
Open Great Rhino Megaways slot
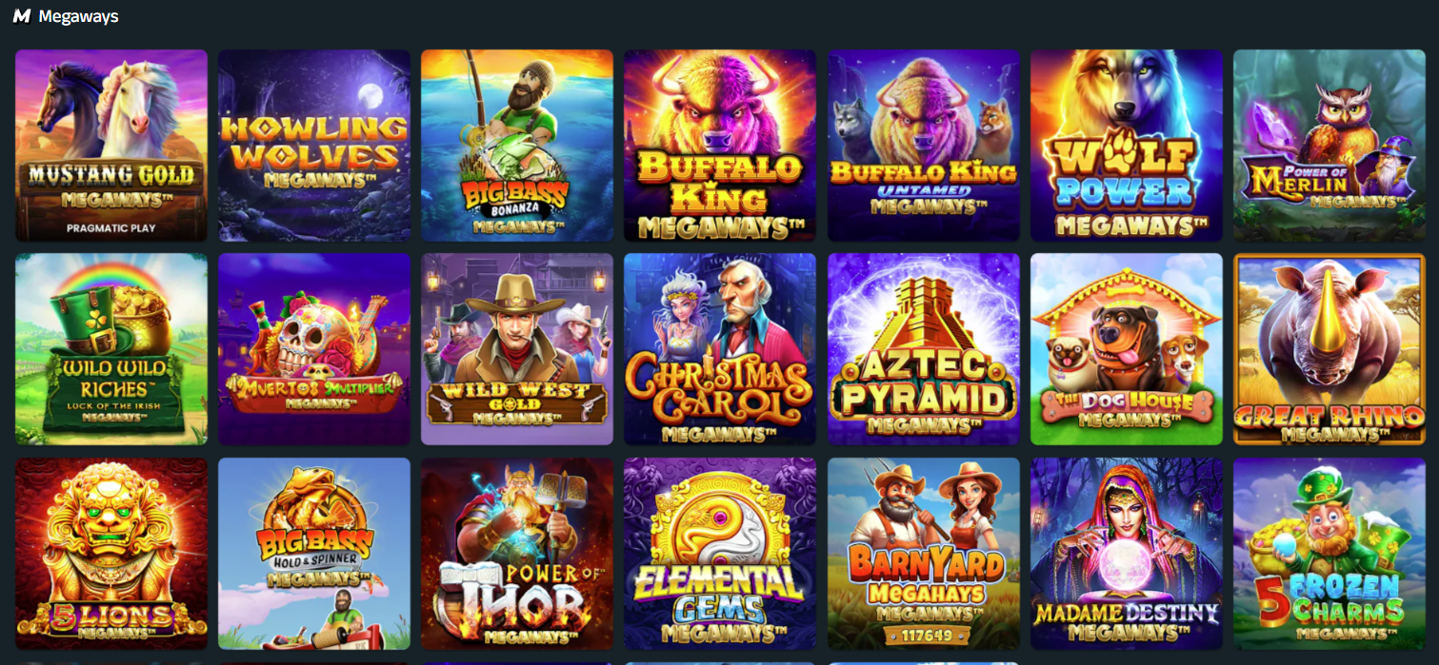1329,349
